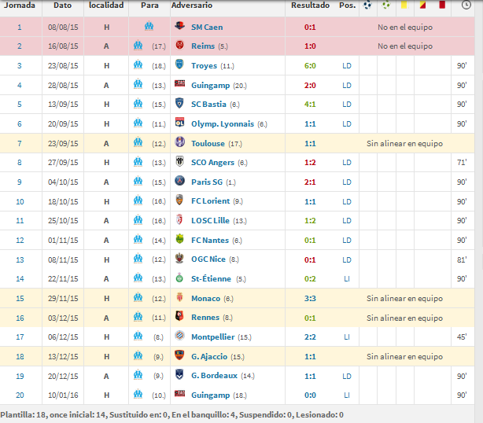Viewport: 483px width, 423px height.
Task: Open the Guingamp link in the 28/08/15 row
Action: (x=210, y=85)
